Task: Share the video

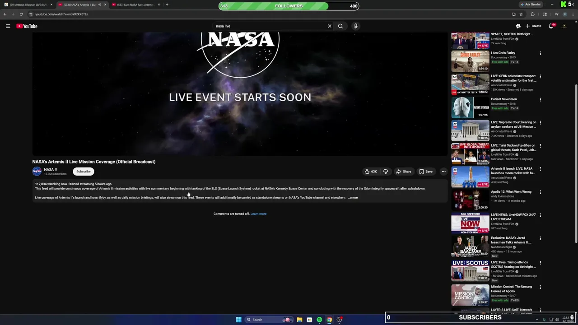Action: 404,172
